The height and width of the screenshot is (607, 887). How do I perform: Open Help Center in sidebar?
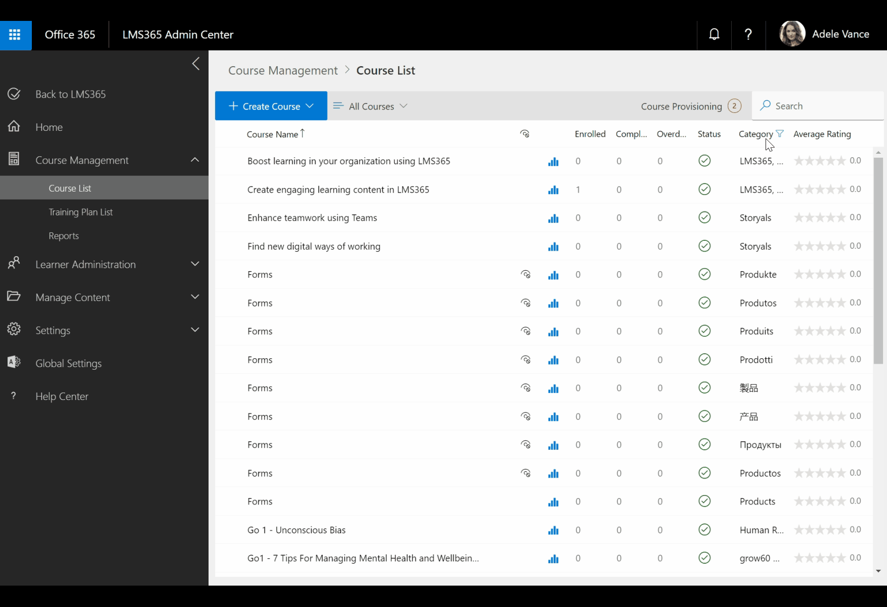(x=62, y=396)
